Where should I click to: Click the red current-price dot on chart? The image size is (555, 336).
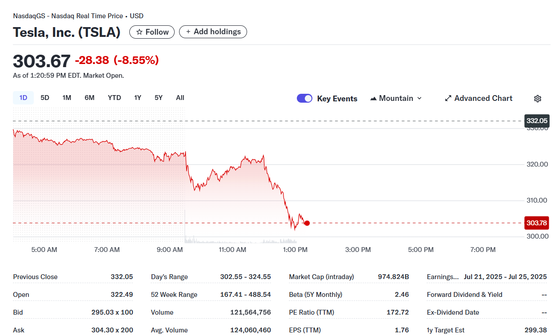pos(307,223)
